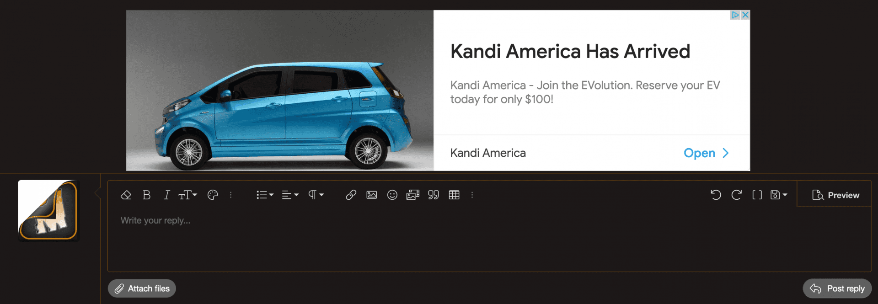Click the user avatar thumbnail
The width and height of the screenshot is (878, 304).
(x=48, y=210)
